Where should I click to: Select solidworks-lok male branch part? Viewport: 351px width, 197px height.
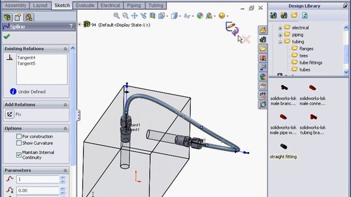284,95
